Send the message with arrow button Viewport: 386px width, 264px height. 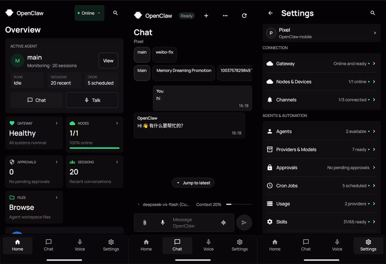tap(244, 222)
